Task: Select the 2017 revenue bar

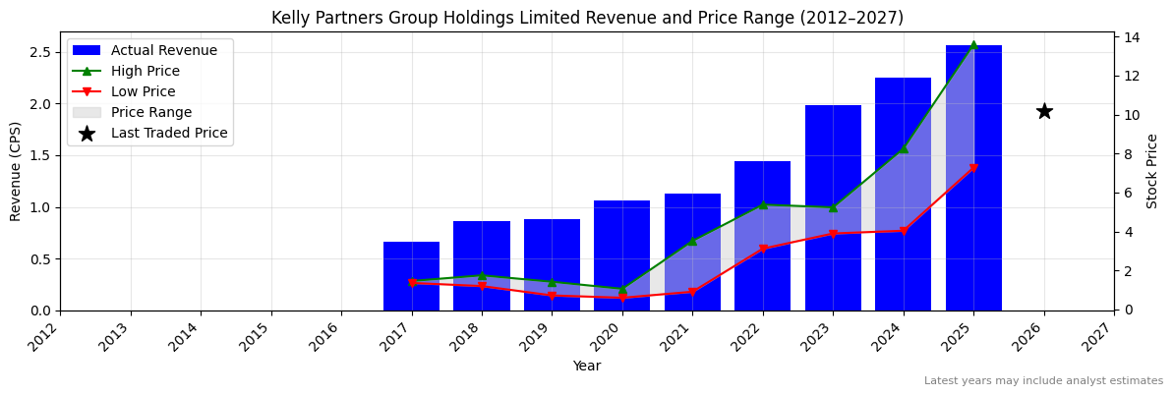Action: [411, 276]
